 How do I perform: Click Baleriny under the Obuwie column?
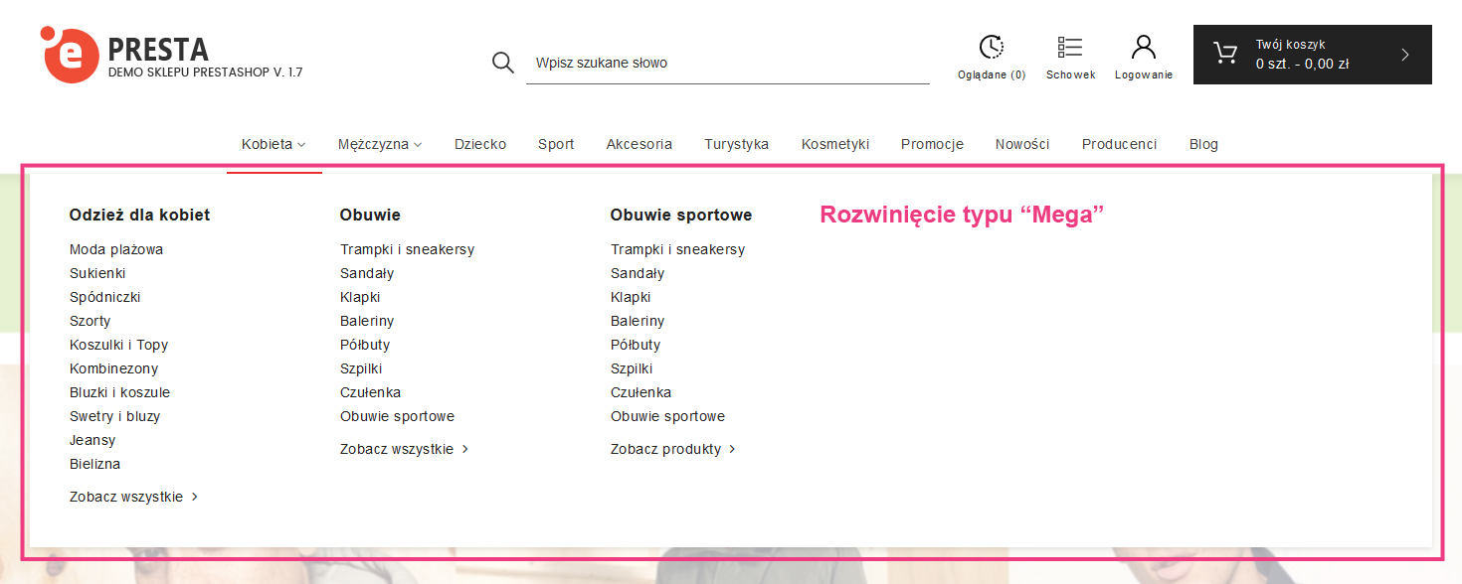pyautogui.click(x=367, y=321)
